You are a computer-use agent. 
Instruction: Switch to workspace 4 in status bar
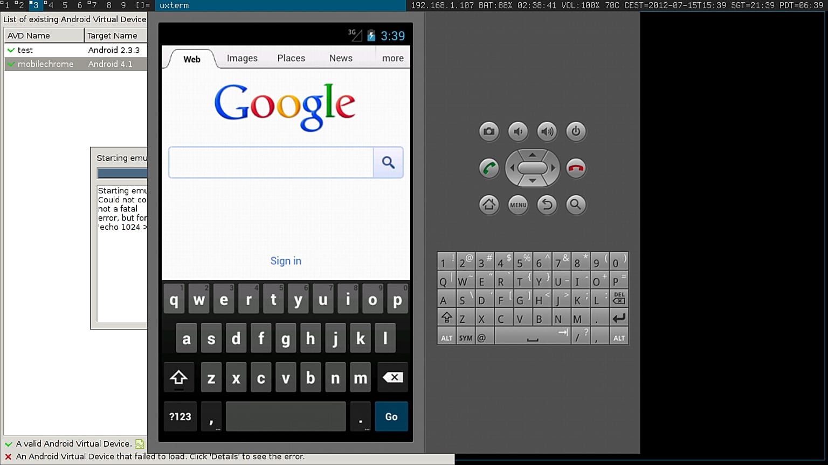tap(49, 5)
